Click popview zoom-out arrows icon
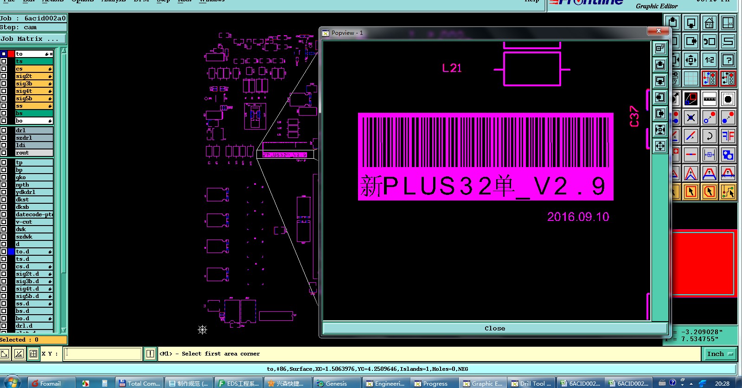 tap(660, 146)
